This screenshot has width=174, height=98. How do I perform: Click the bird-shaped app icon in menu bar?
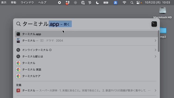click(x=90, y=2)
